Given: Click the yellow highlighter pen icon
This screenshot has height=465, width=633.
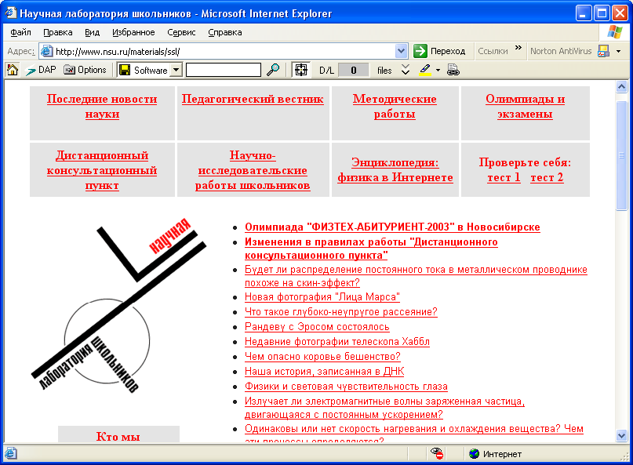Looking at the screenshot, I should click(425, 70).
